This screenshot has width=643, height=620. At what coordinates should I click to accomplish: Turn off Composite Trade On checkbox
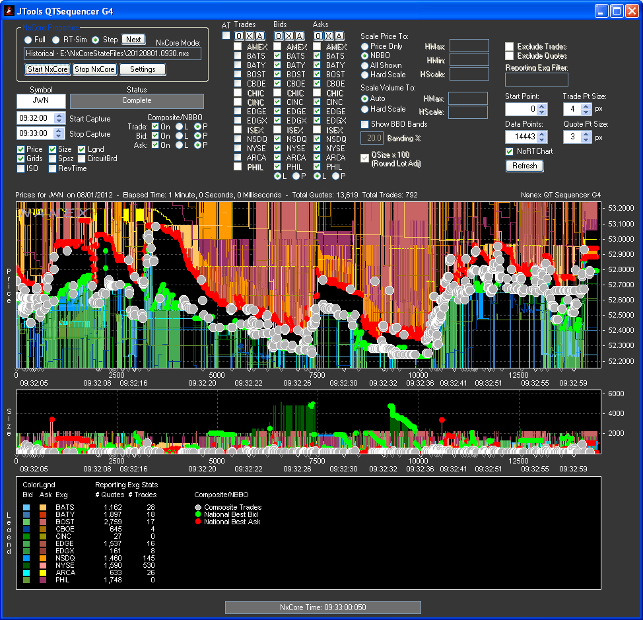coord(155,126)
